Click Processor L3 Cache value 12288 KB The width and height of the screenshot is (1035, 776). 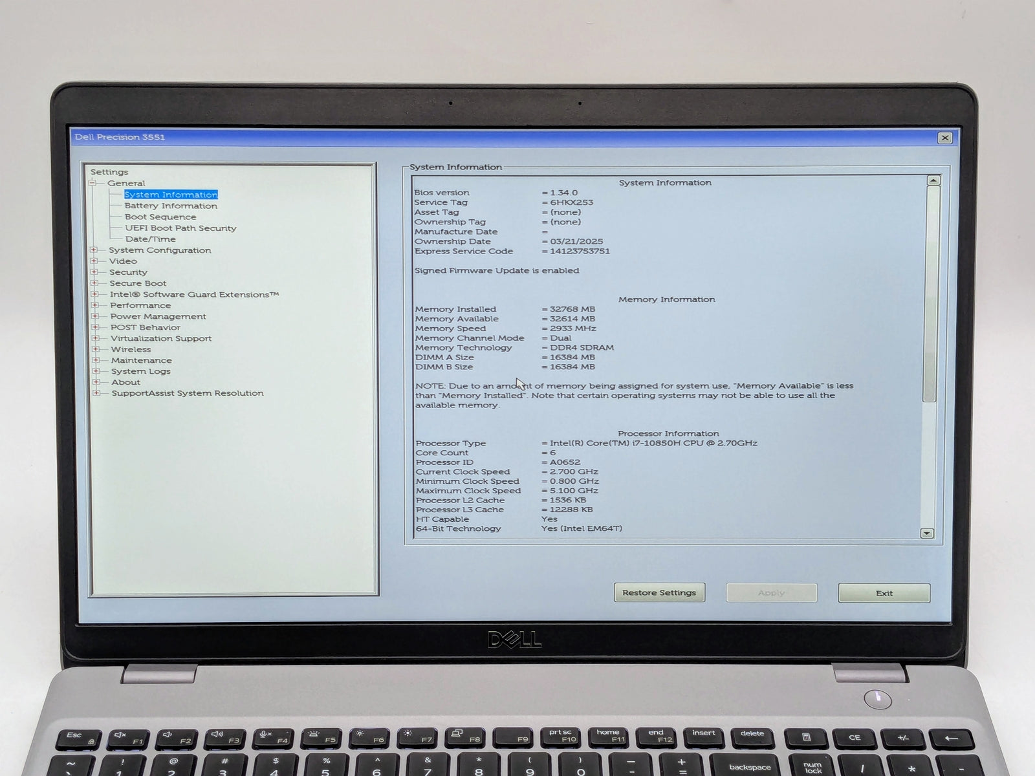point(571,510)
